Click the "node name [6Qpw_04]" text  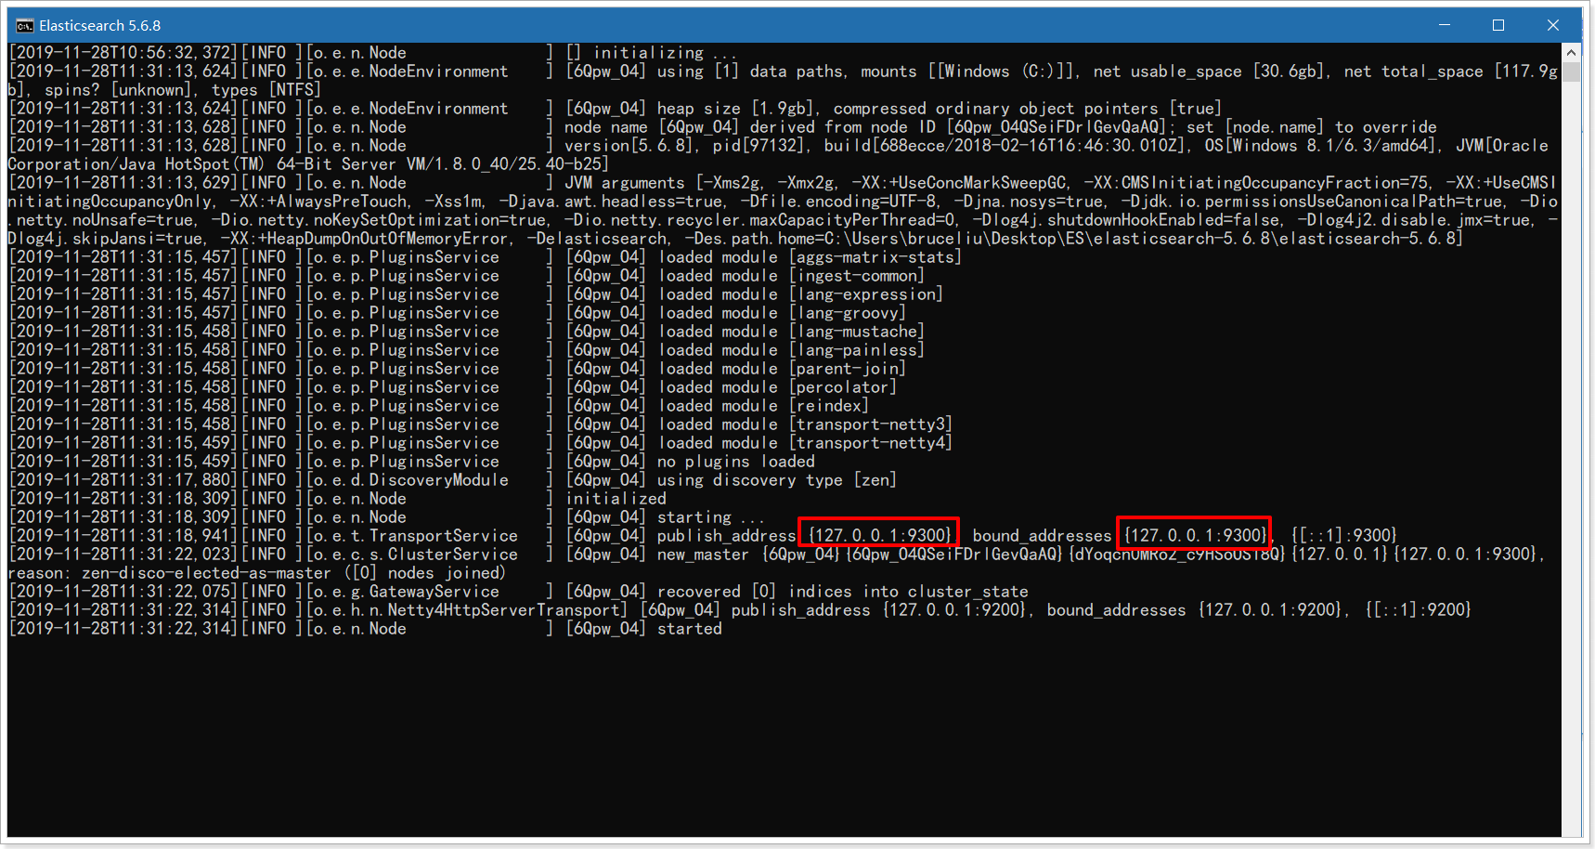[653, 127]
